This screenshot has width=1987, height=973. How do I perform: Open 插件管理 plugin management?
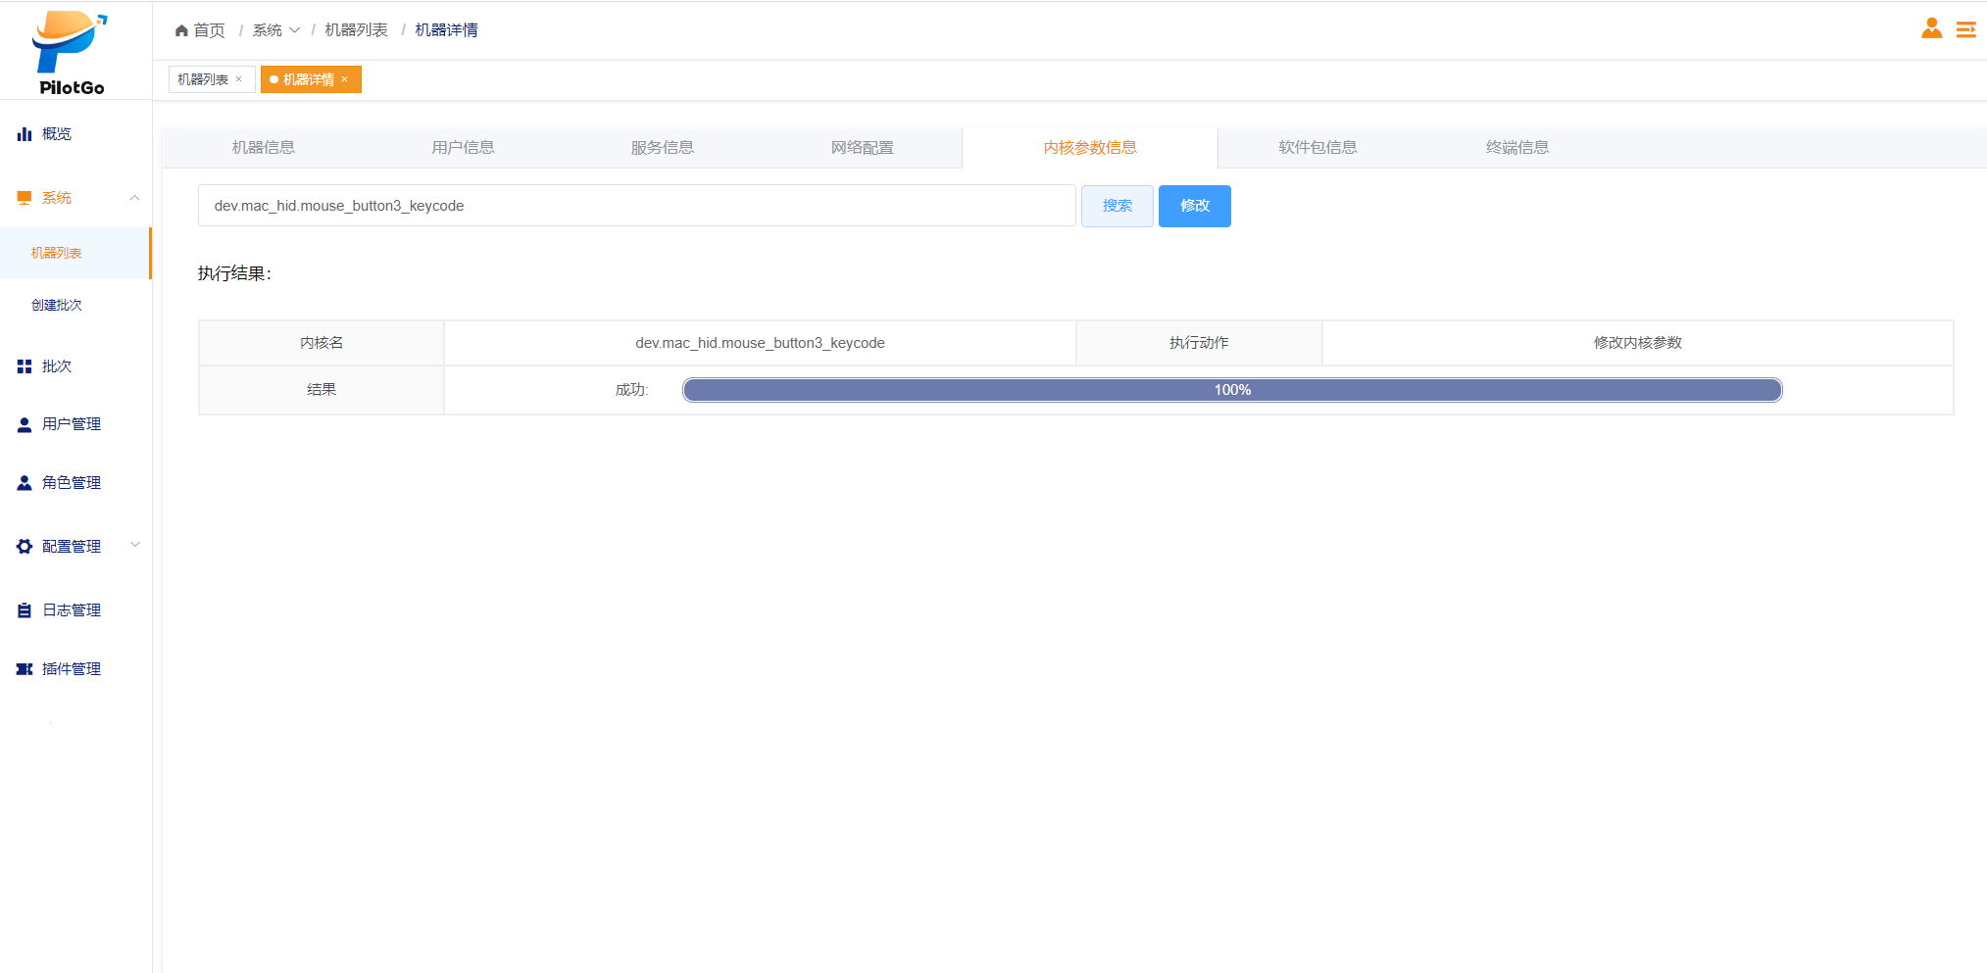71,669
